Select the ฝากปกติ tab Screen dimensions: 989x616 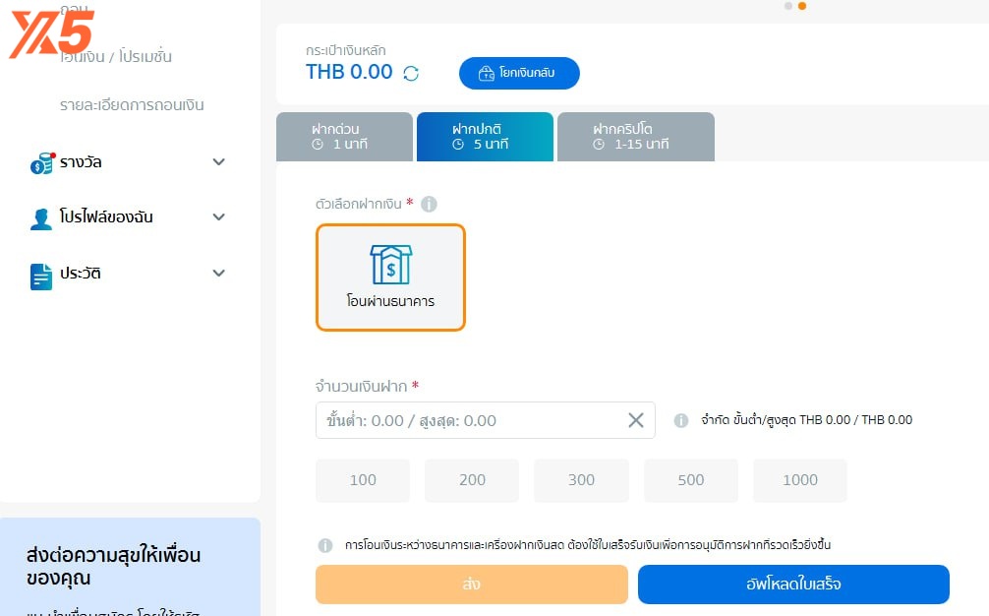coord(485,137)
